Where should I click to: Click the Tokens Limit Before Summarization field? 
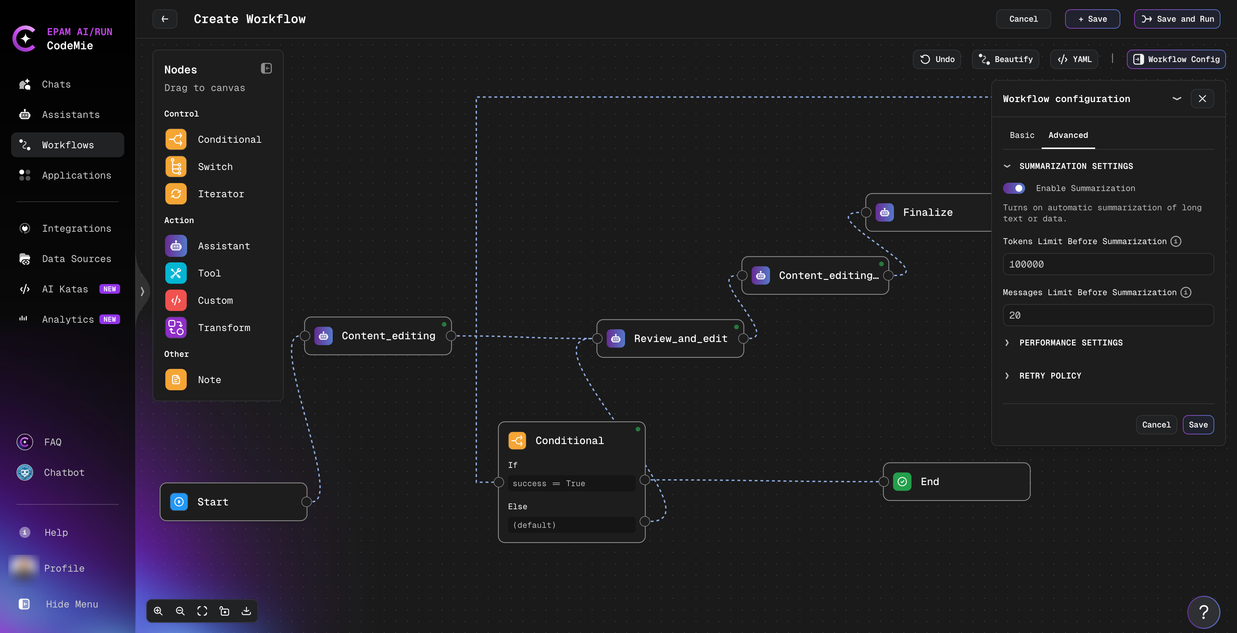coord(1108,264)
